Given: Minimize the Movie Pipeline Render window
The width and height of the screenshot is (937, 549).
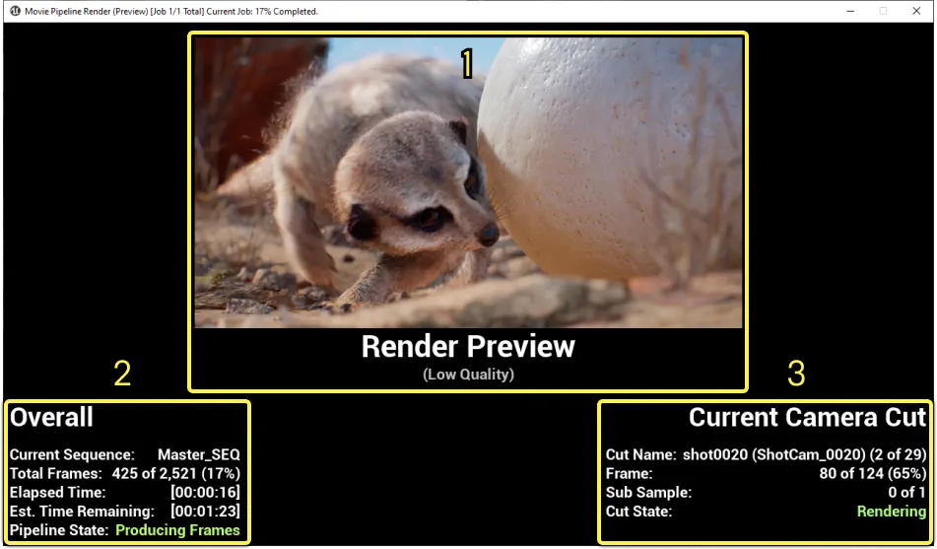Looking at the screenshot, I should click(849, 11).
